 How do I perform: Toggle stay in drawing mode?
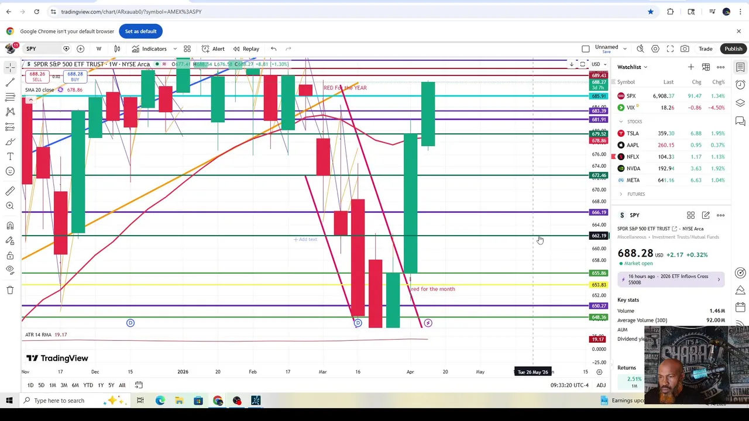tap(10, 241)
